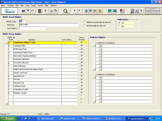Click the orange folder toolbar icon
Viewport: 162px width, 121px height.
point(95,11)
